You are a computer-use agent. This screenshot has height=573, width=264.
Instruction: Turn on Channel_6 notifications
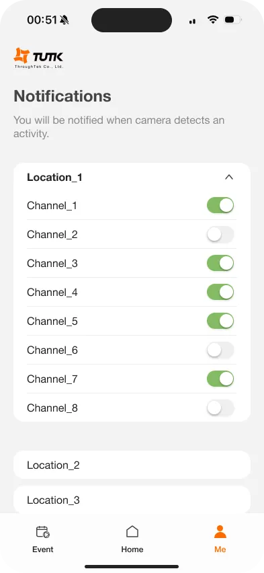click(220, 350)
